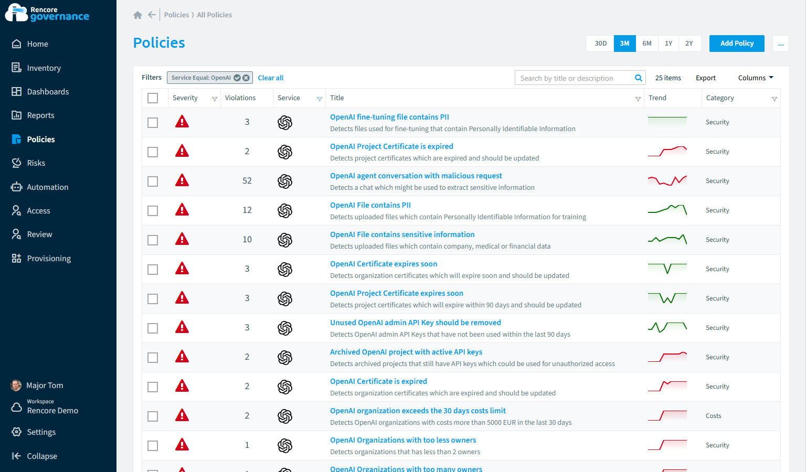
Task: Open OpenAI agent conversation with malicious request
Action: tap(416, 176)
